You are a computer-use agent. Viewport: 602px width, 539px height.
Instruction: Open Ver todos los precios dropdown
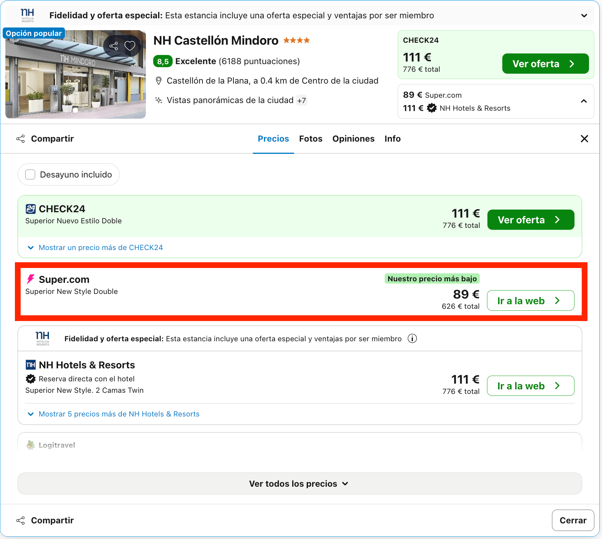point(300,484)
